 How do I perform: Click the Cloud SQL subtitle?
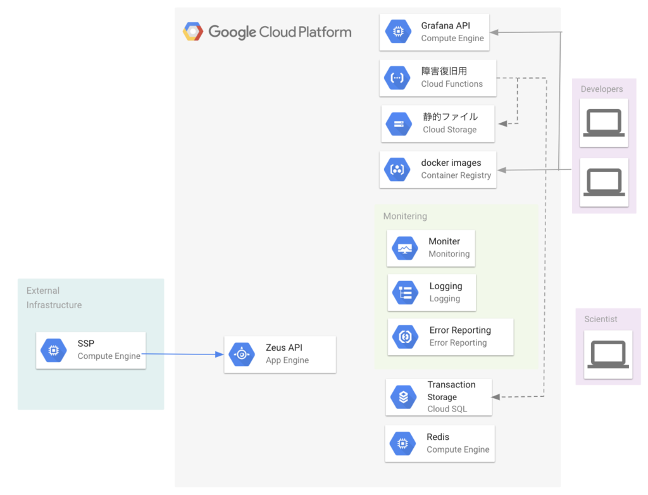coord(447,409)
